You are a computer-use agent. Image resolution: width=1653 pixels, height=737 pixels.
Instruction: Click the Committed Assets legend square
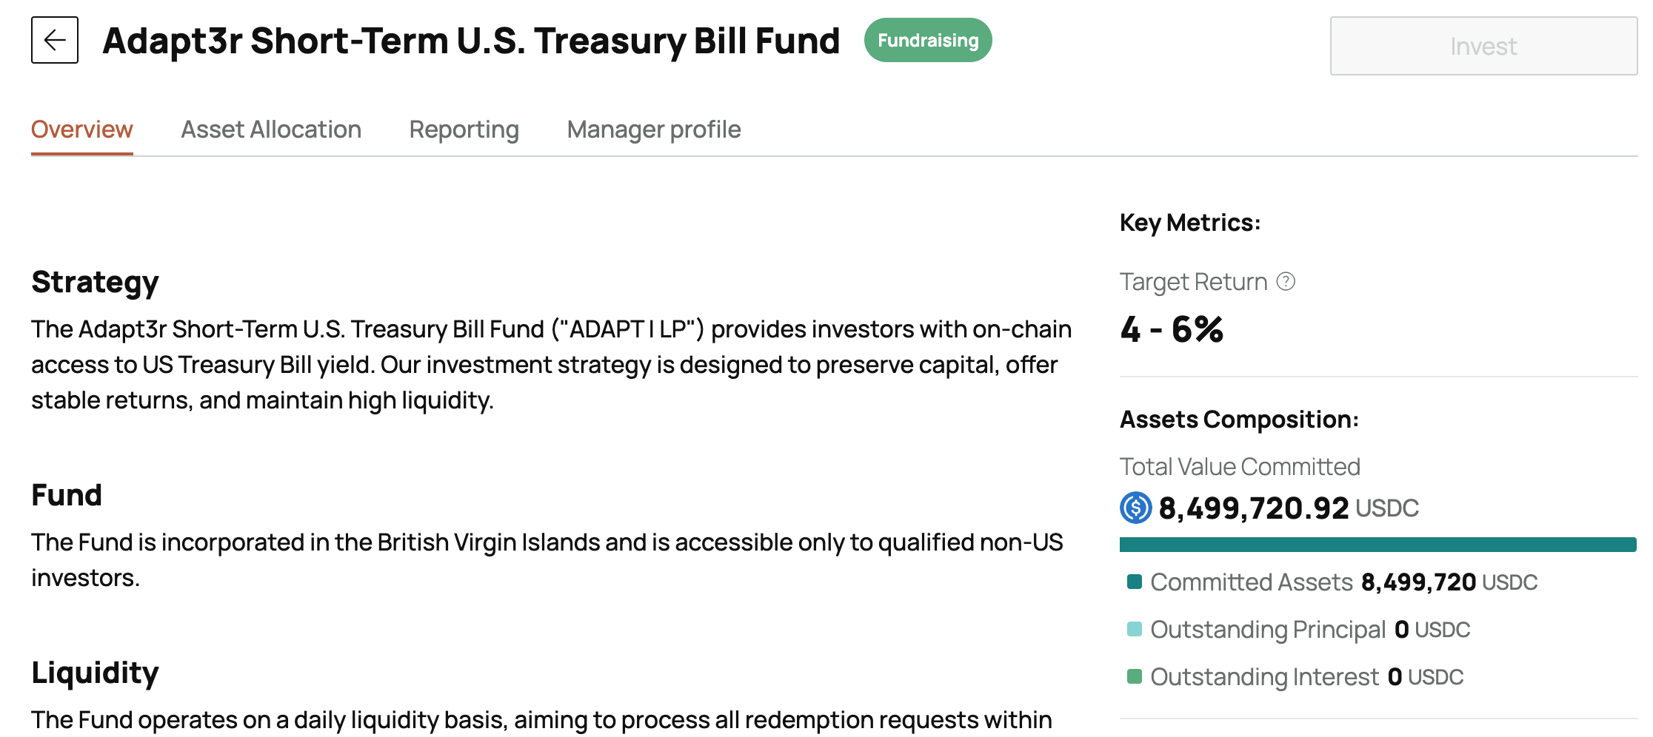pyautogui.click(x=1134, y=582)
